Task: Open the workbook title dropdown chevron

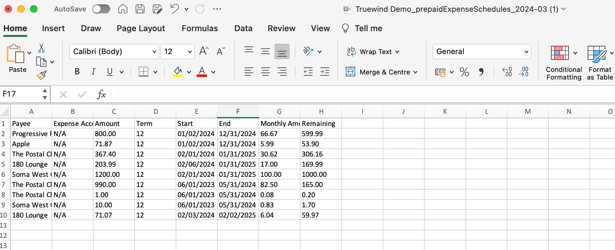Action: [563, 9]
